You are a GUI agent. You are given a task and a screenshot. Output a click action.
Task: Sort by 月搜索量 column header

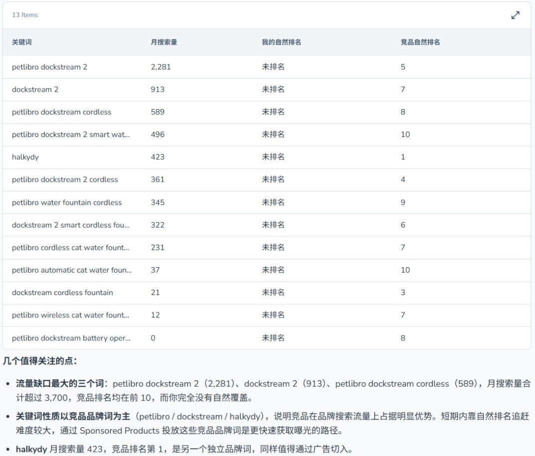pyautogui.click(x=164, y=42)
